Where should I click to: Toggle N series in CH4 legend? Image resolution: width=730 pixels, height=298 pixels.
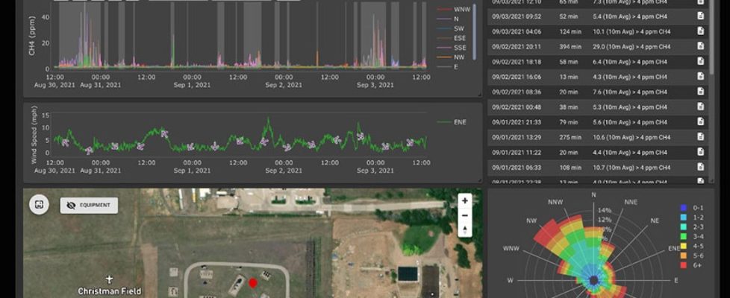click(x=447, y=19)
